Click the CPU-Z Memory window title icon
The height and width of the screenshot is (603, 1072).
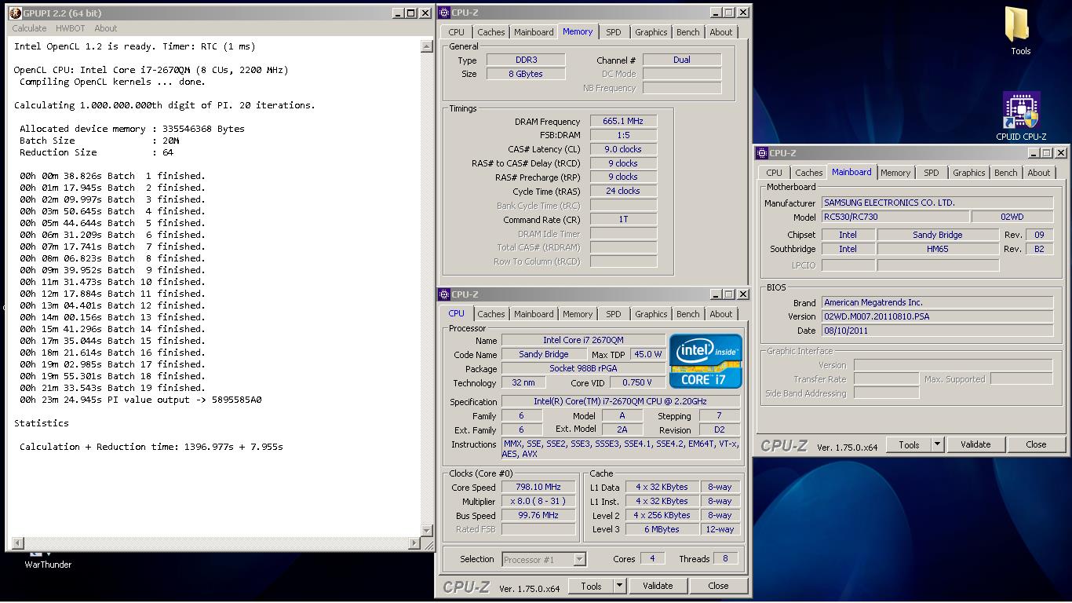coord(444,13)
